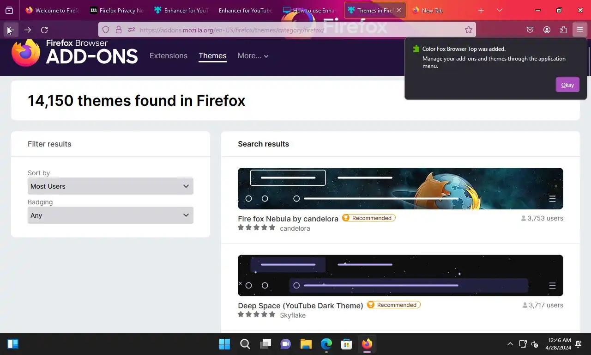Image resolution: width=591 pixels, height=355 pixels.
Task: Click Firefox Browser Add-ons logo
Action: point(75,53)
